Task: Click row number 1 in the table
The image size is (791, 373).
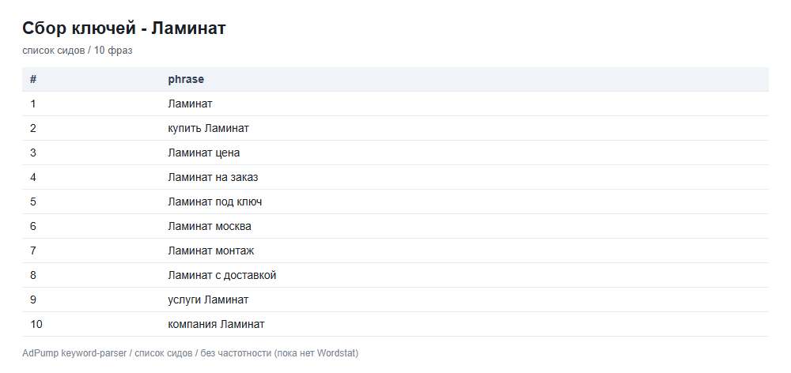Action: 32,104
